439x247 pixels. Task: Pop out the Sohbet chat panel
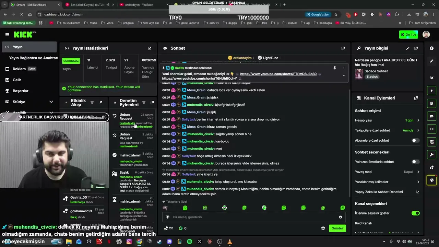[343, 48]
